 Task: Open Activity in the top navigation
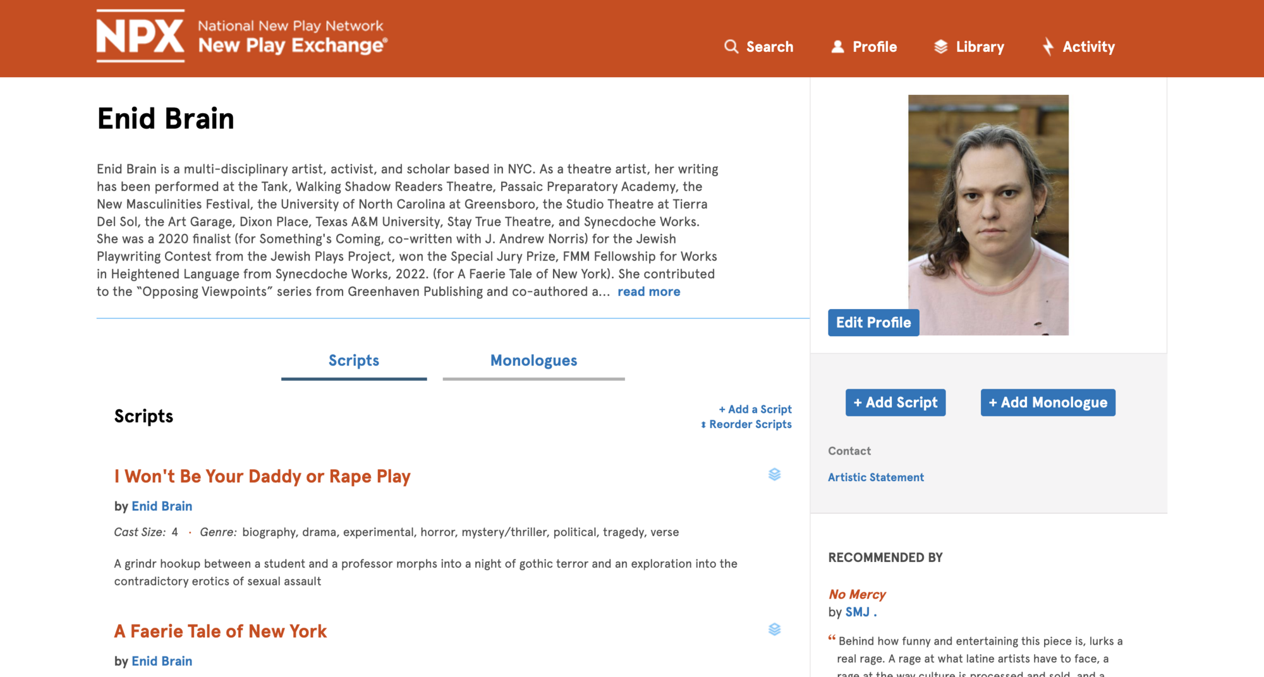[1078, 47]
